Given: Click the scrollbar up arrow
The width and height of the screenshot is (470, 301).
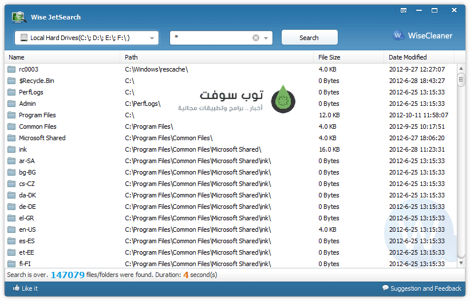Looking at the screenshot, I should [x=461, y=69].
